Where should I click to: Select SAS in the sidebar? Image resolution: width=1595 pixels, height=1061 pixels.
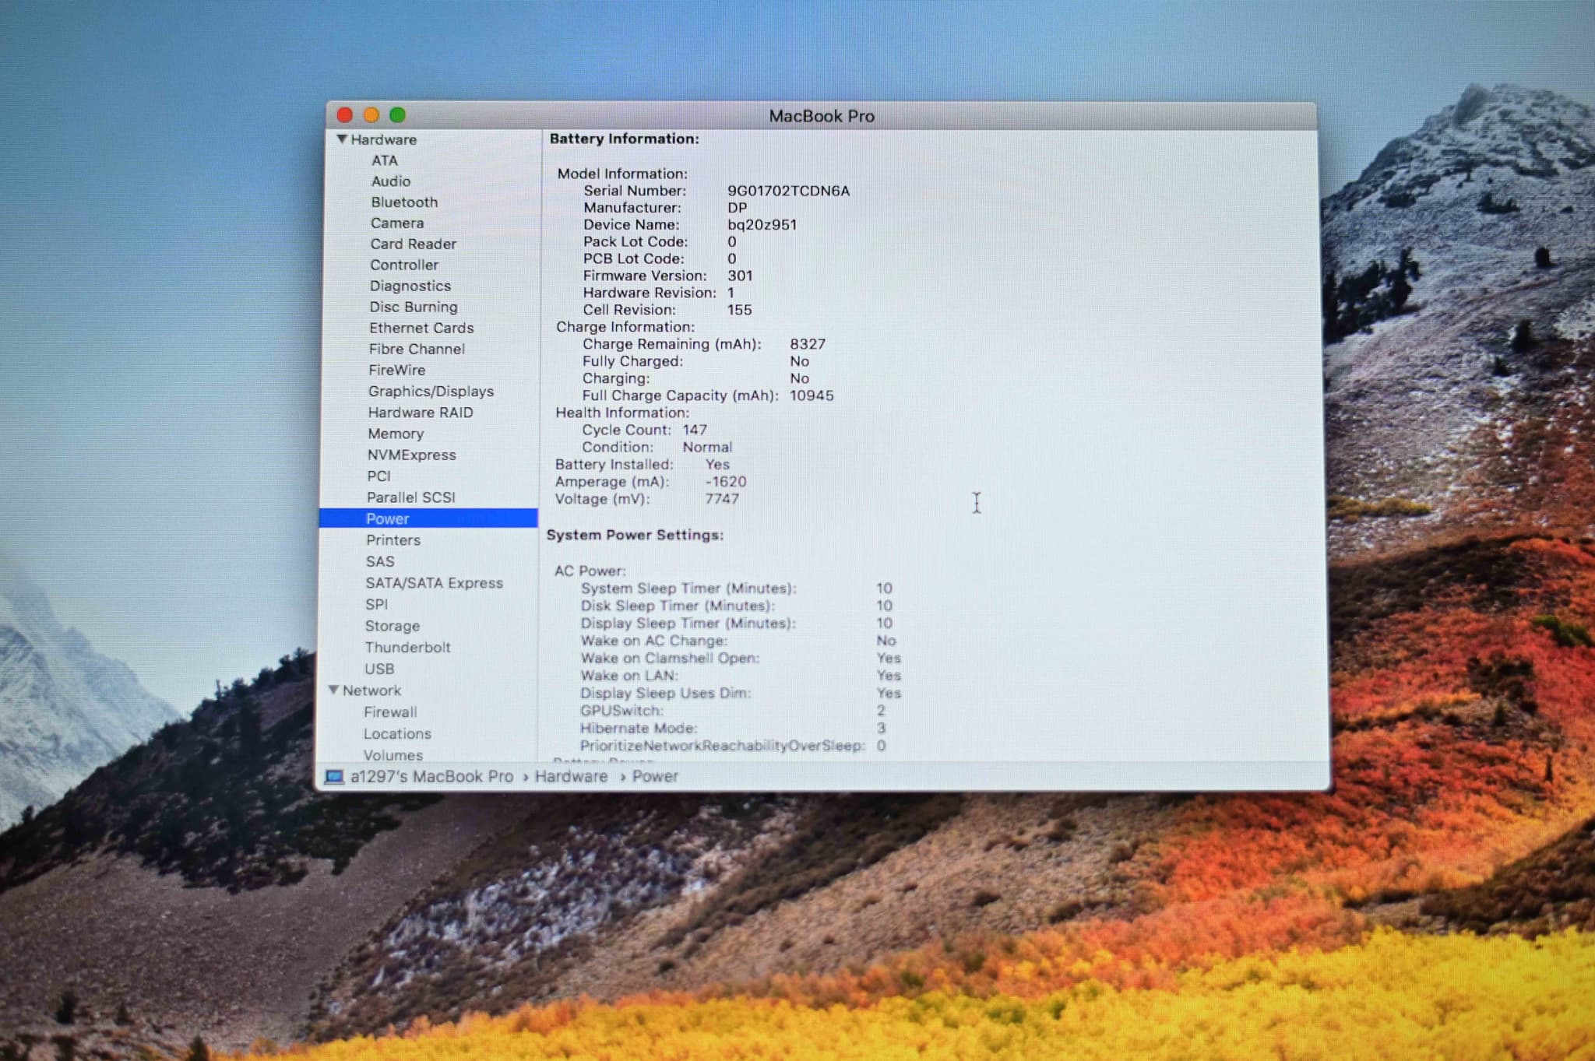click(x=380, y=561)
